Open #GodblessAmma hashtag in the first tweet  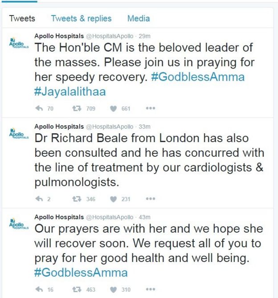(197, 77)
